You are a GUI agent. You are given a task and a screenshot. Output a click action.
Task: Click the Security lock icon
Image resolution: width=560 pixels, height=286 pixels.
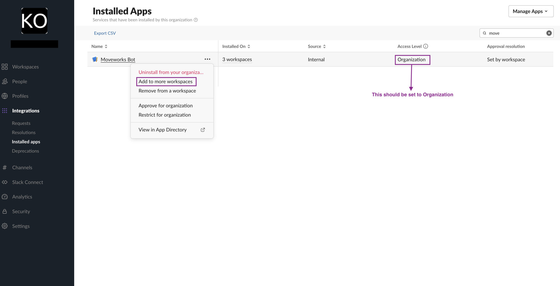point(4,211)
